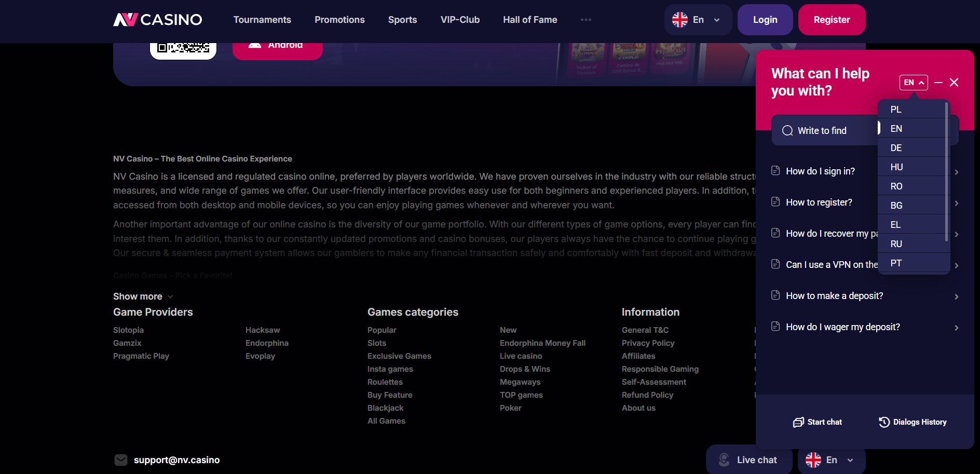
Task: Click the language list scrollbar
Action: click(947, 171)
